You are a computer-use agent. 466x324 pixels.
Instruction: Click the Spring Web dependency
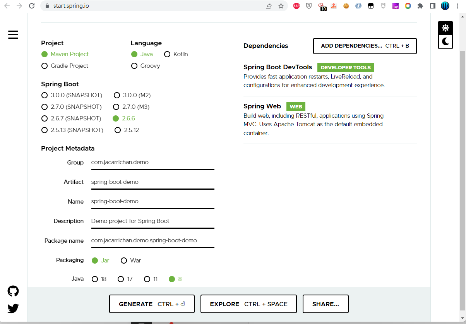330,120
